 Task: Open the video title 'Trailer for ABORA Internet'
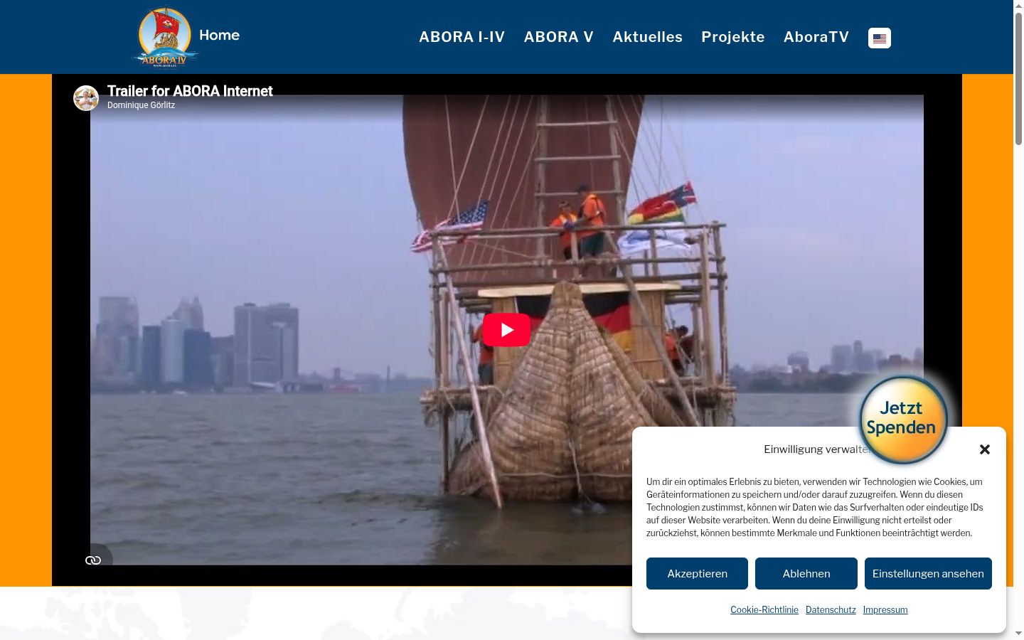click(190, 91)
